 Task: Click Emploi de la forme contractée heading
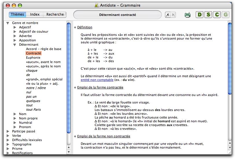100,87
